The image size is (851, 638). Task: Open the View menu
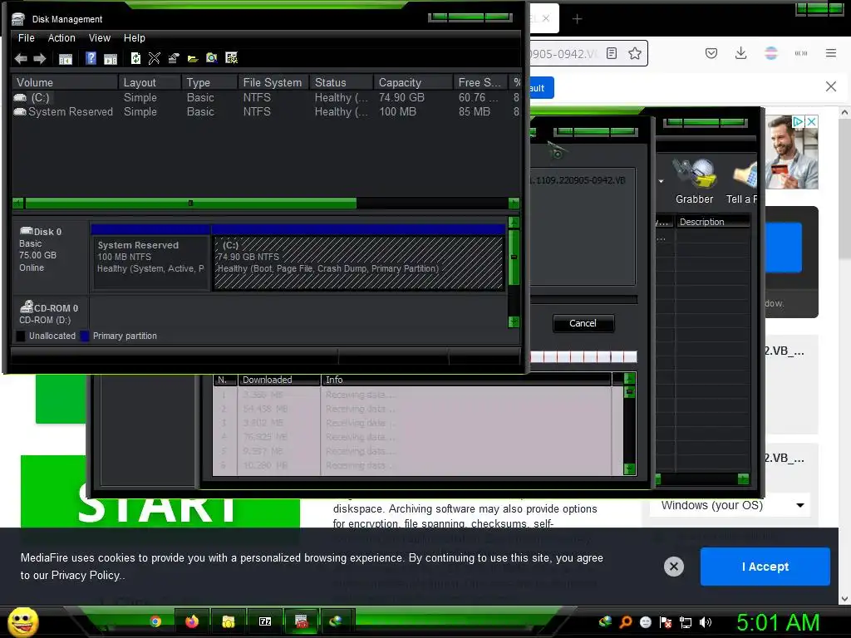[x=100, y=38]
